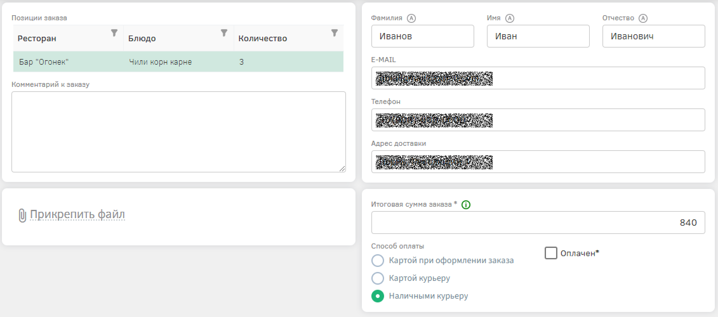Open the Прикрепить файл link
Image resolution: width=718 pixels, height=317 pixels.
click(77, 215)
